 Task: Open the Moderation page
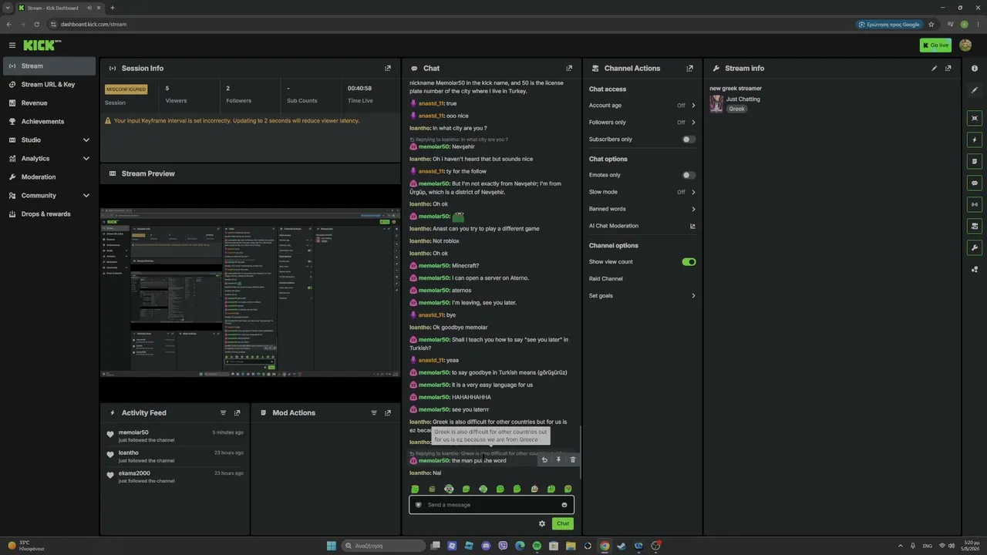point(49,177)
